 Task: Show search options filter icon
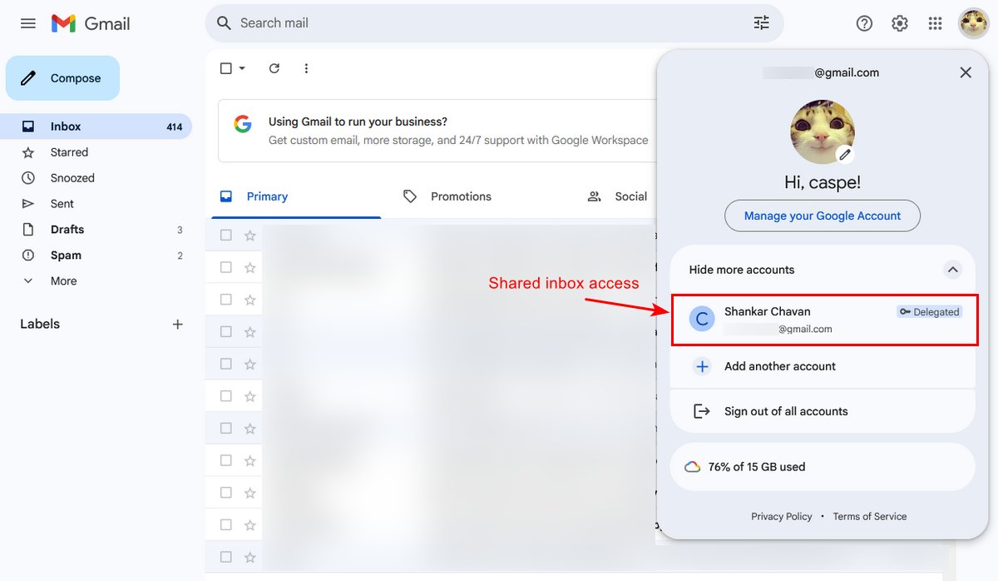coord(761,23)
